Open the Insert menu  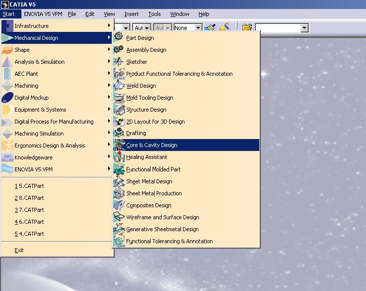(132, 14)
